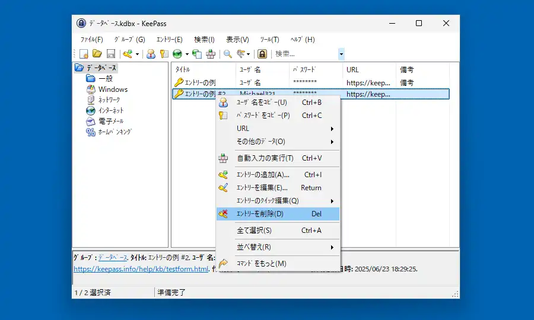Click the データベース group link in details
This screenshot has width=534, height=320.
pos(113,258)
